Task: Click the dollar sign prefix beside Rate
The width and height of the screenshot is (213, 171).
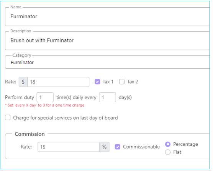Action: (23, 82)
